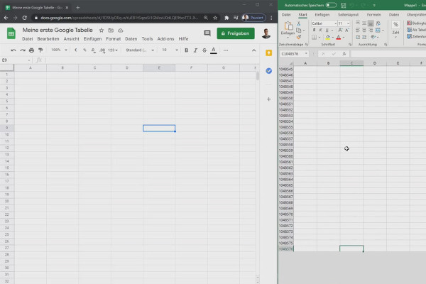Move document to folder in Google Sheets
The height and width of the screenshot is (284, 426).
[x=111, y=31]
